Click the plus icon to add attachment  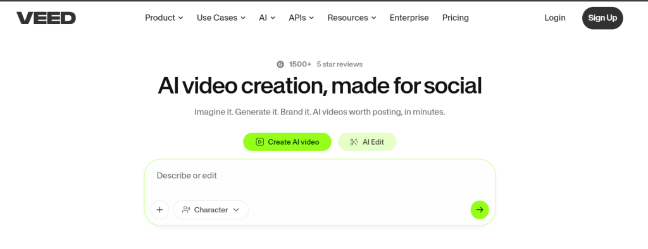[x=160, y=210]
